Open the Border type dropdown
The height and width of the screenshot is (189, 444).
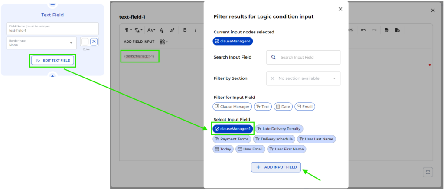[41, 43]
